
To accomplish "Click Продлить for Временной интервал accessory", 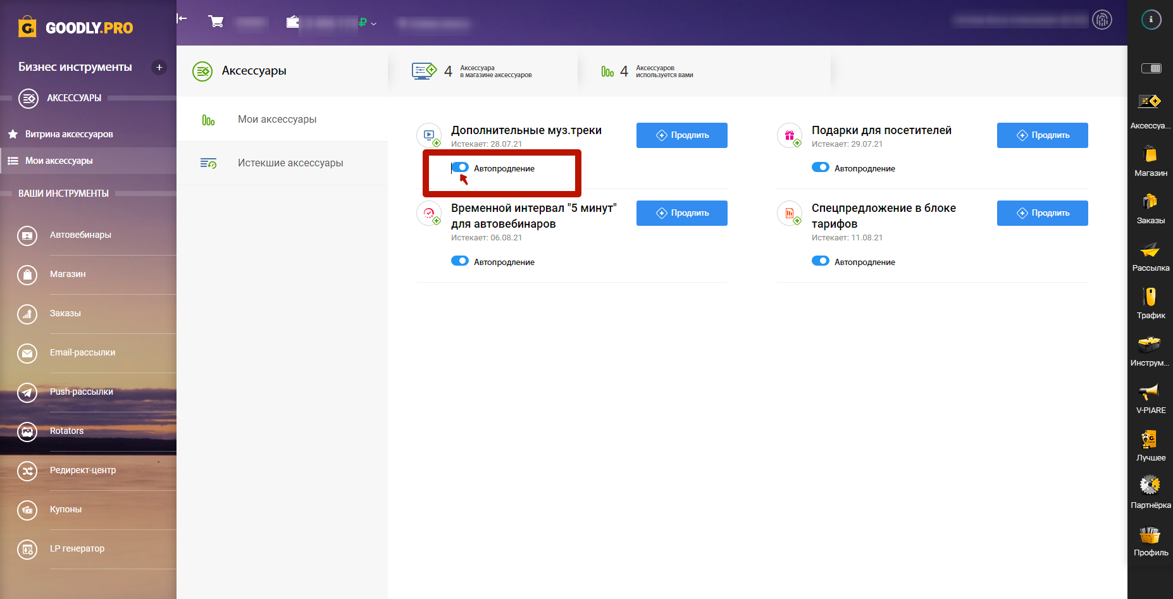I will pyautogui.click(x=681, y=213).
